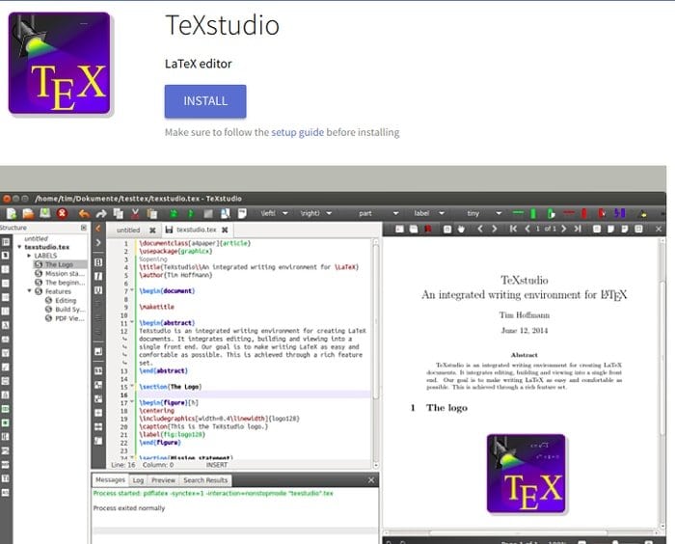
Task: Go to first page in PDF viewer
Action: pos(513,229)
